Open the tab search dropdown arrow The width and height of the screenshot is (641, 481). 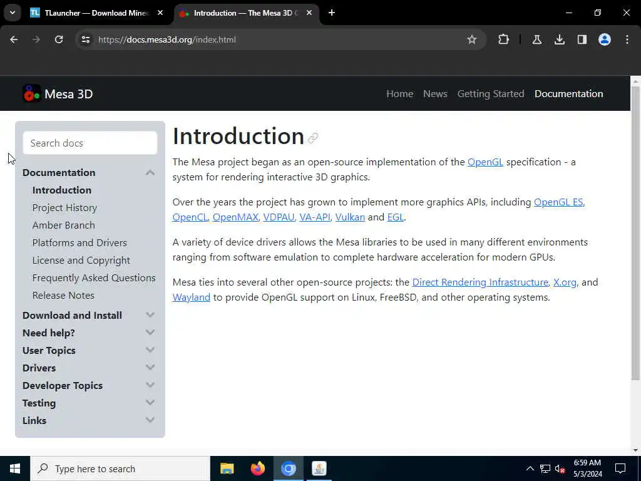coord(13,13)
